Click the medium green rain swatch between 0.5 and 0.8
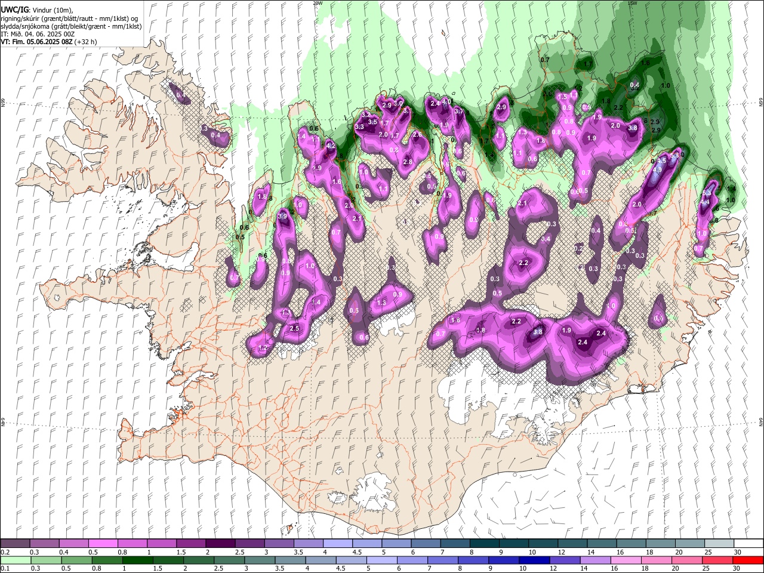This screenshot has width=764, height=573. pos(76,560)
